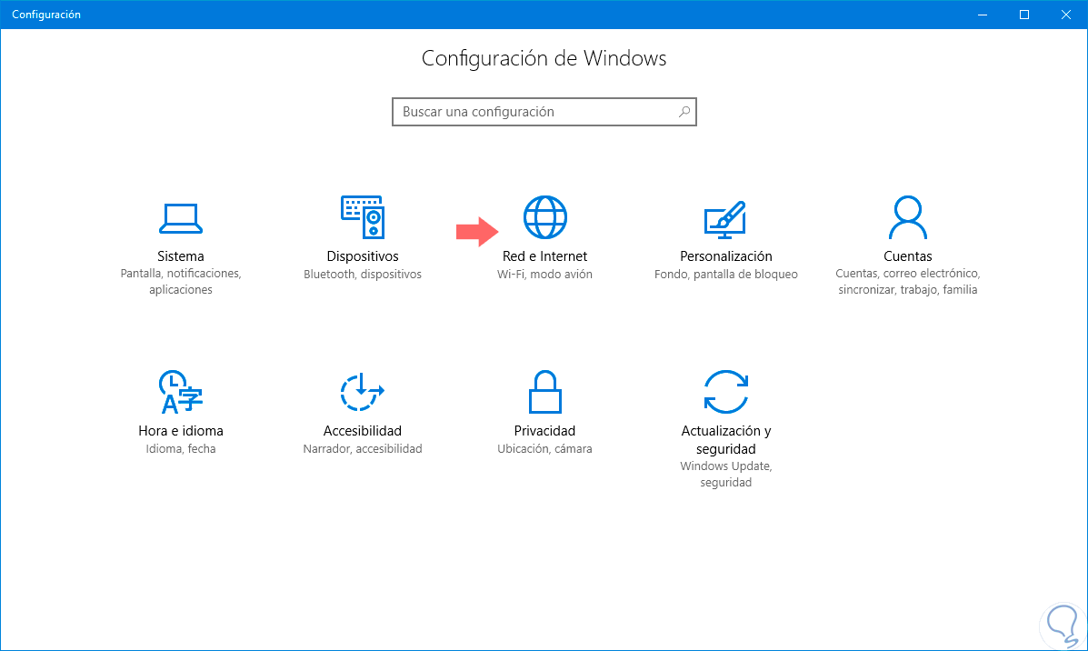The image size is (1088, 651).
Task: Open the Privacidad padlock icon
Action: click(544, 393)
